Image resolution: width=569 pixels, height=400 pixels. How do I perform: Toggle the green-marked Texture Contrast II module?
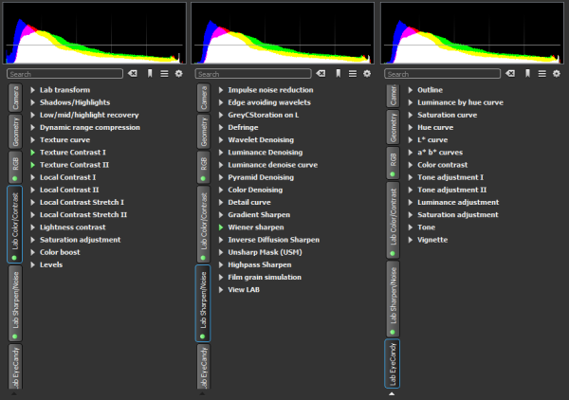pyautogui.click(x=32, y=165)
